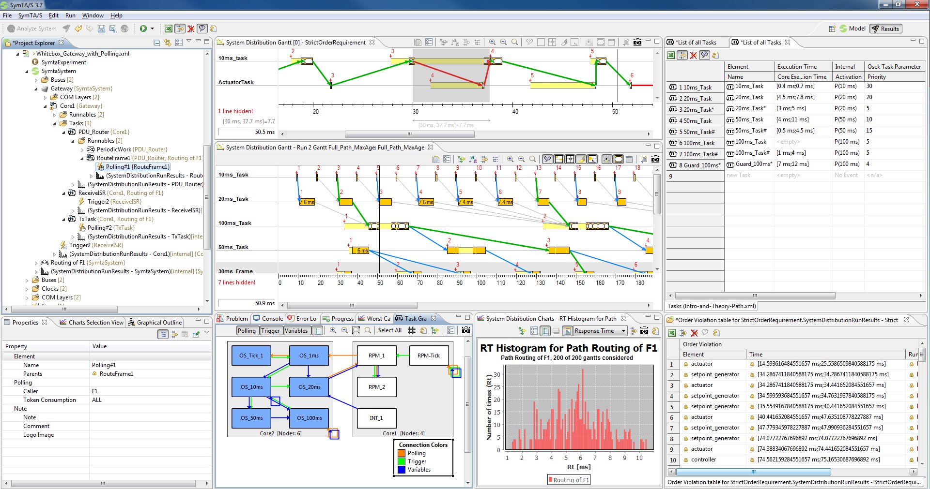
Task: Click the red X icon in Order Violation toolbar
Action: [x=694, y=333]
